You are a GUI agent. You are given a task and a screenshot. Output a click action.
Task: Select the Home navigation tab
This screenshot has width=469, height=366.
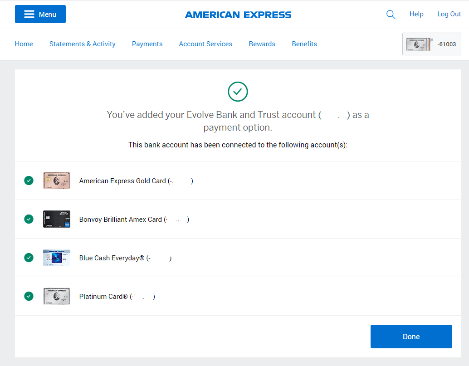[24, 44]
